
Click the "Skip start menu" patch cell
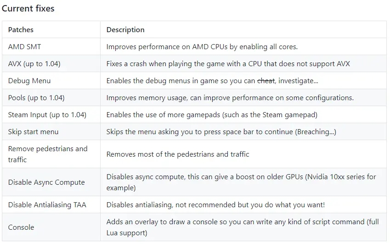(x=33, y=131)
